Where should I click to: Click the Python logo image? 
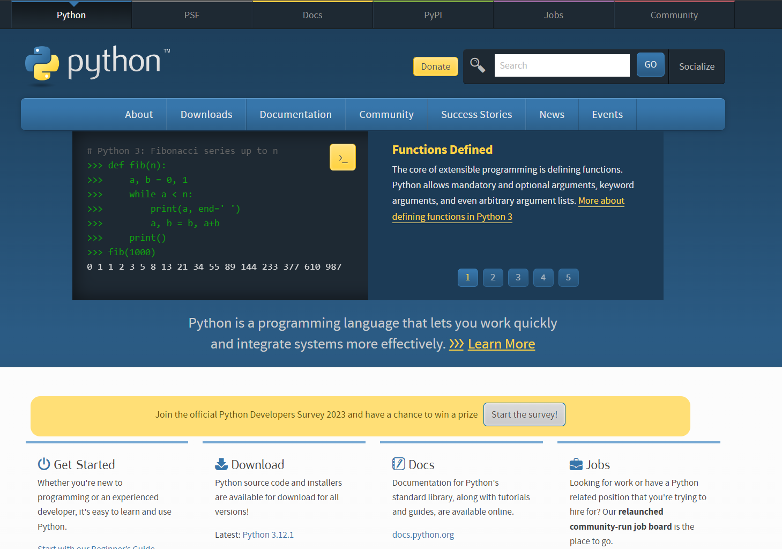98,65
